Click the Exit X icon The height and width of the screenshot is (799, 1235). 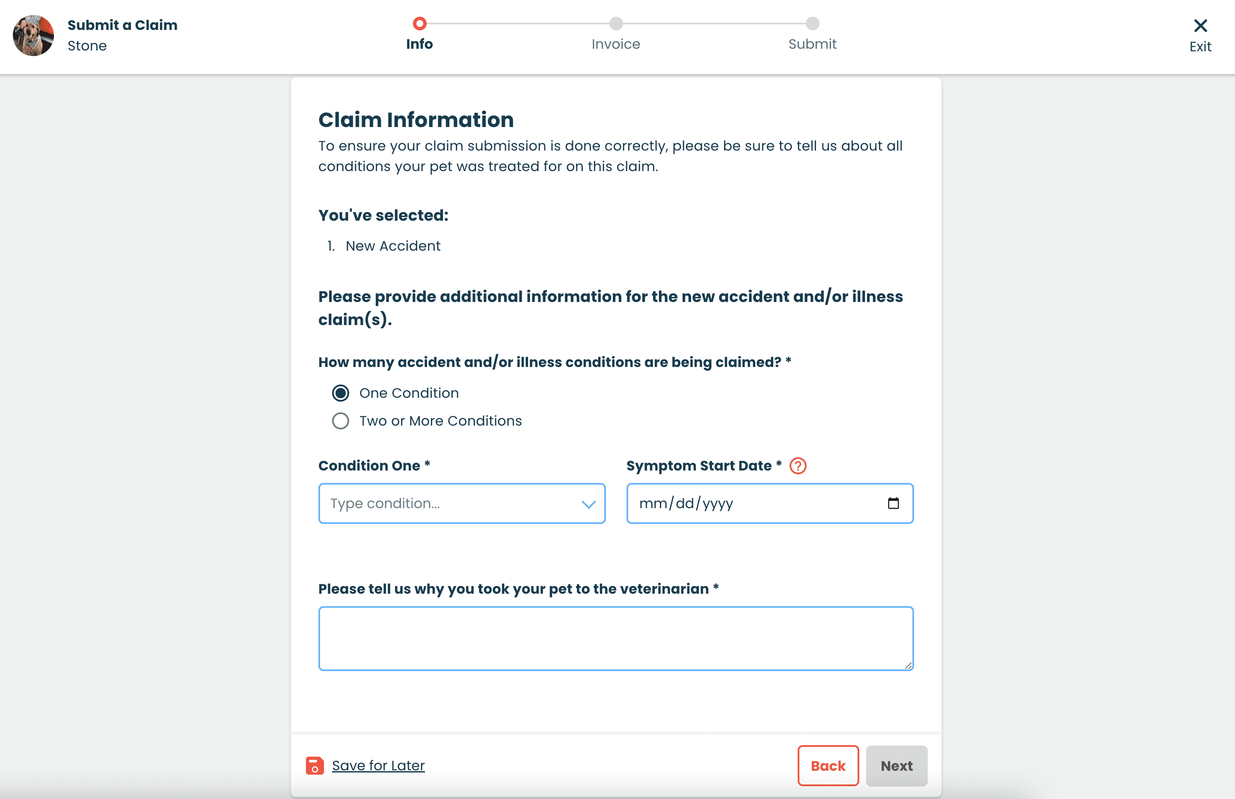(1200, 25)
